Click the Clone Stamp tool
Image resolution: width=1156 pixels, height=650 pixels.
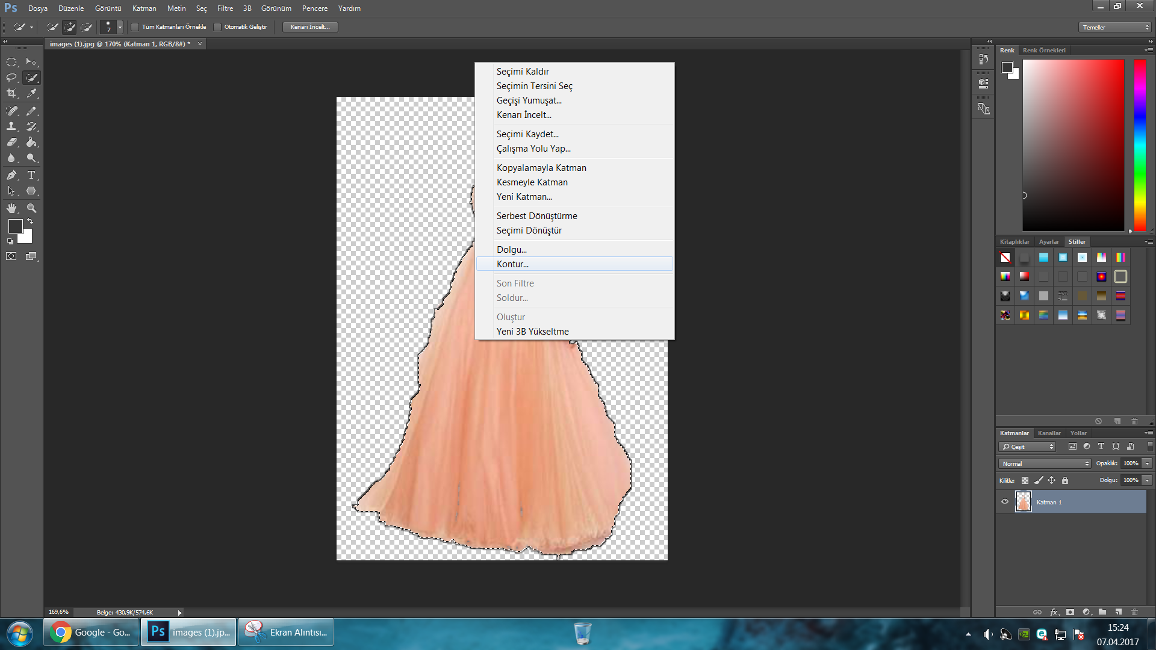coord(11,126)
